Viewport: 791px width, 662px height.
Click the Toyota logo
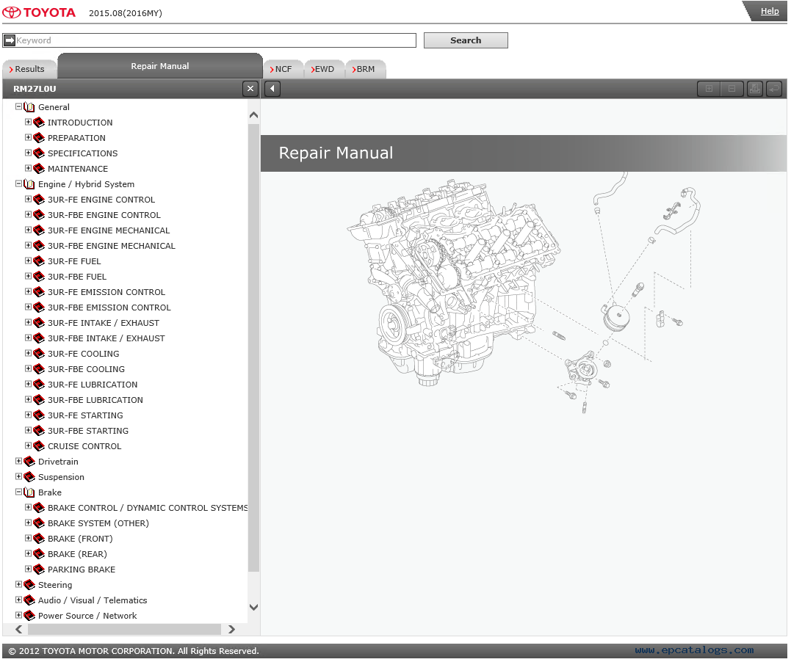tap(40, 12)
